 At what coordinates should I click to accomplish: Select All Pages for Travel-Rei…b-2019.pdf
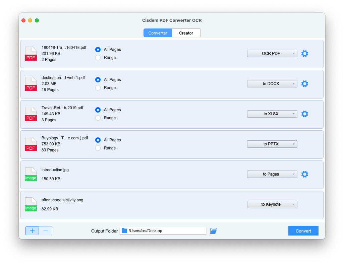98,110
